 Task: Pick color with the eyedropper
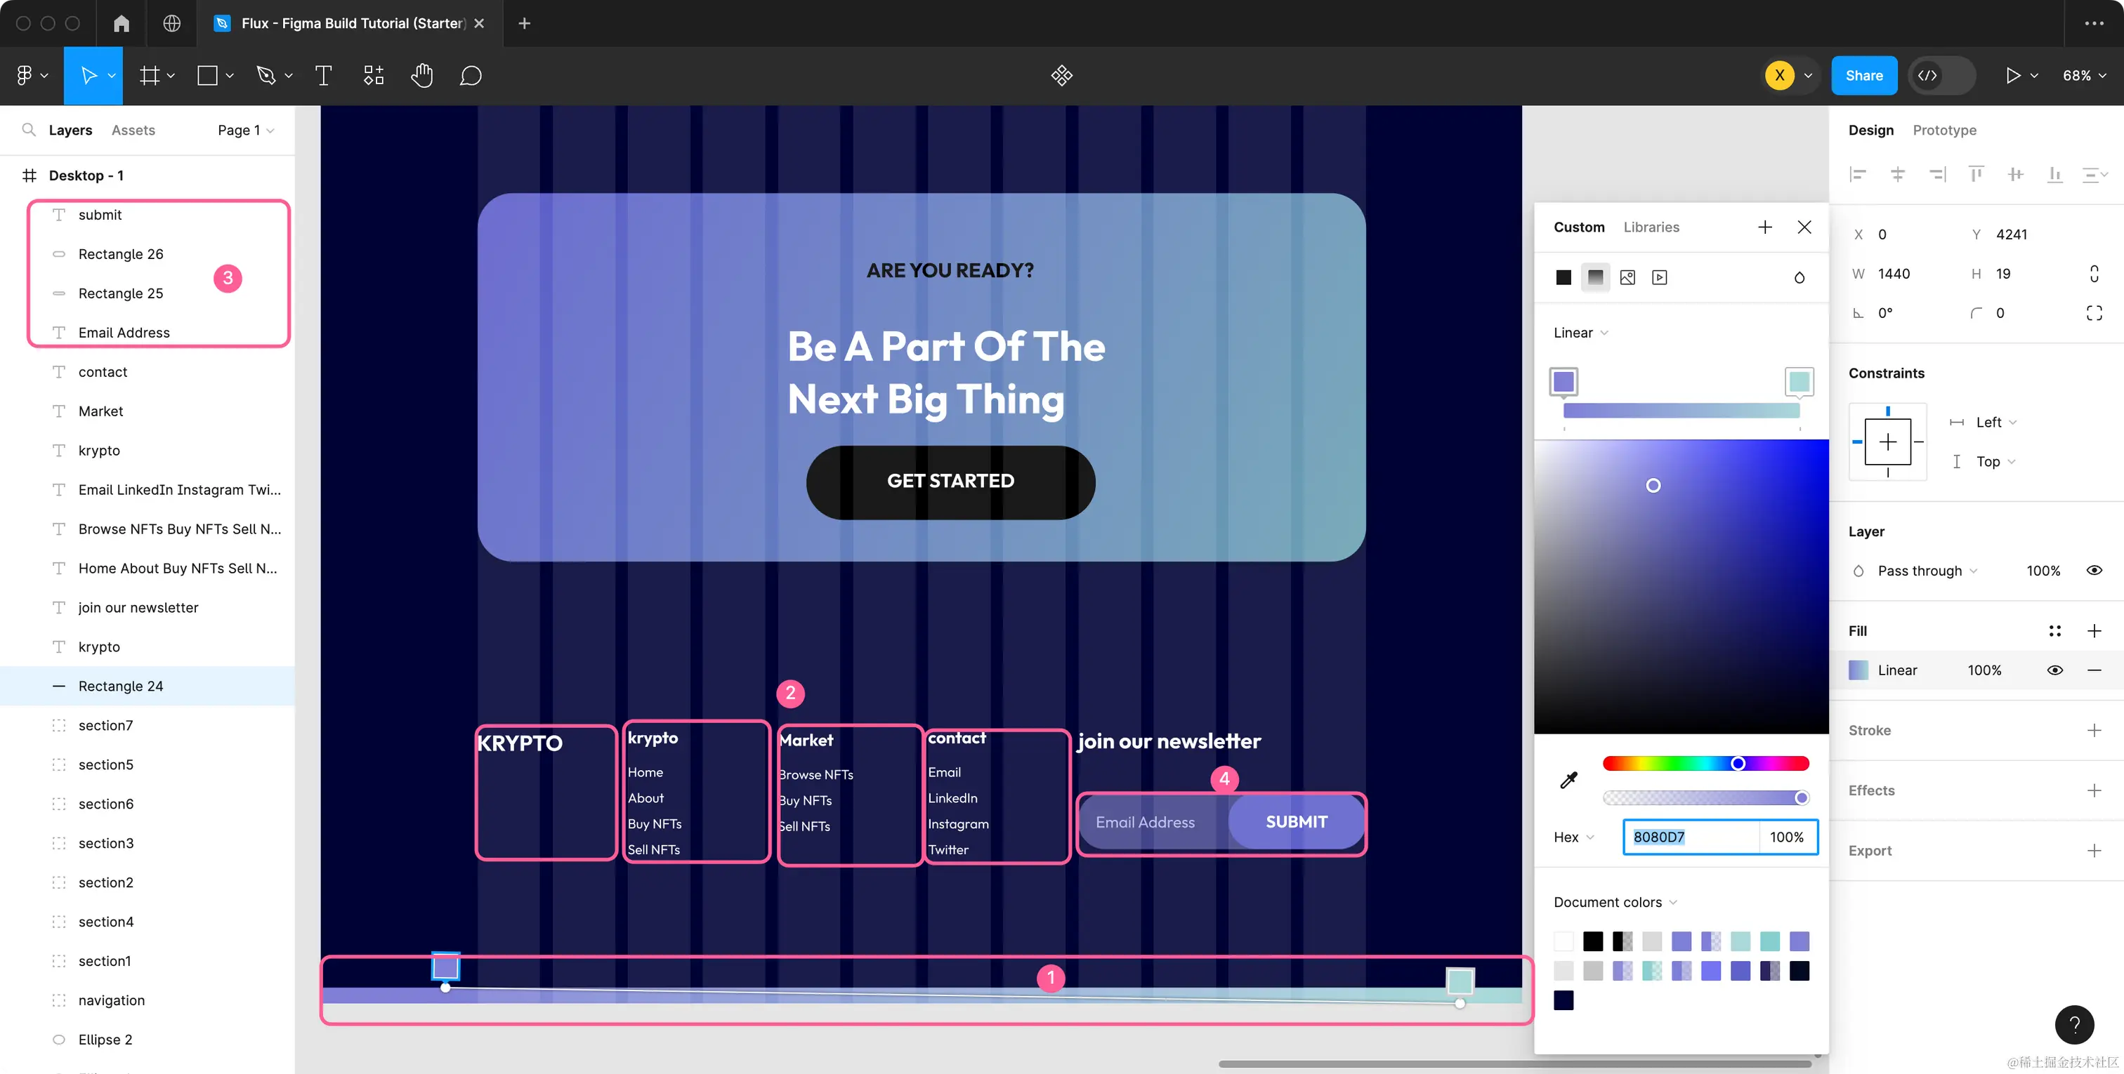1568,780
